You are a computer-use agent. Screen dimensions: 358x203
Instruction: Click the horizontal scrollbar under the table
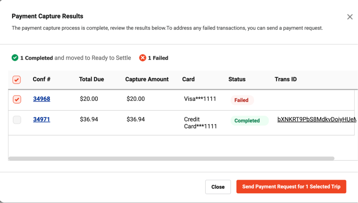tap(171, 158)
